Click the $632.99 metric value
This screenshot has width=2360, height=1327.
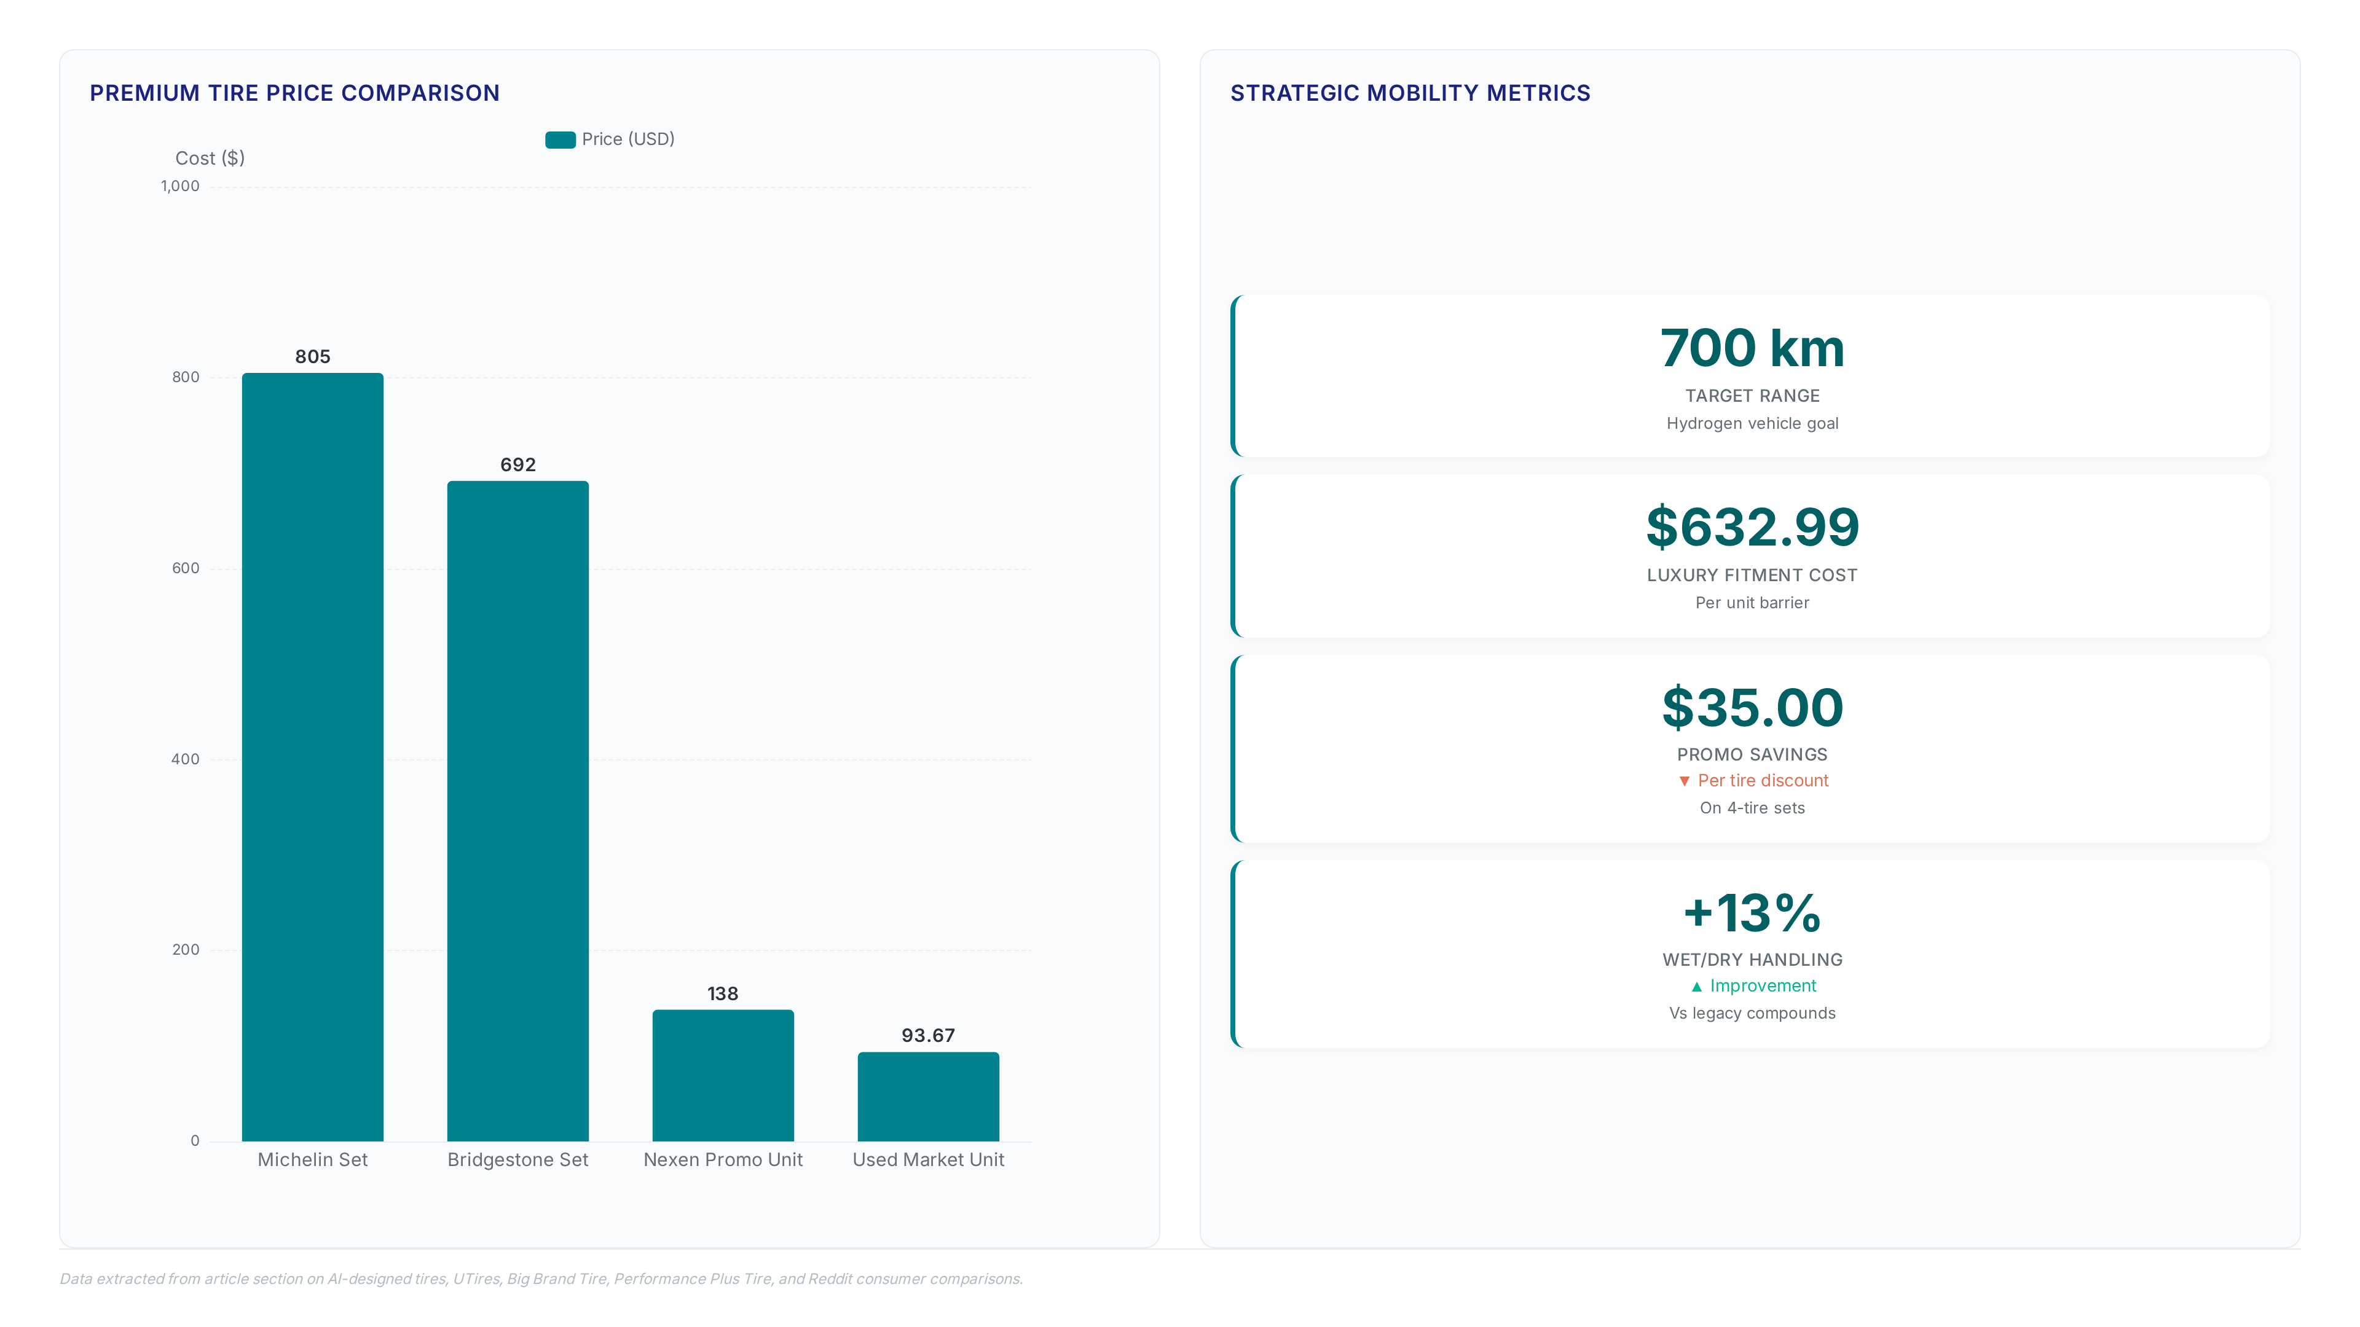pyautogui.click(x=1752, y=528)
